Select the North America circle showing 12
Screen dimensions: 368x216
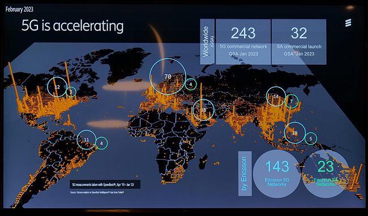click(x=57, y=87)
